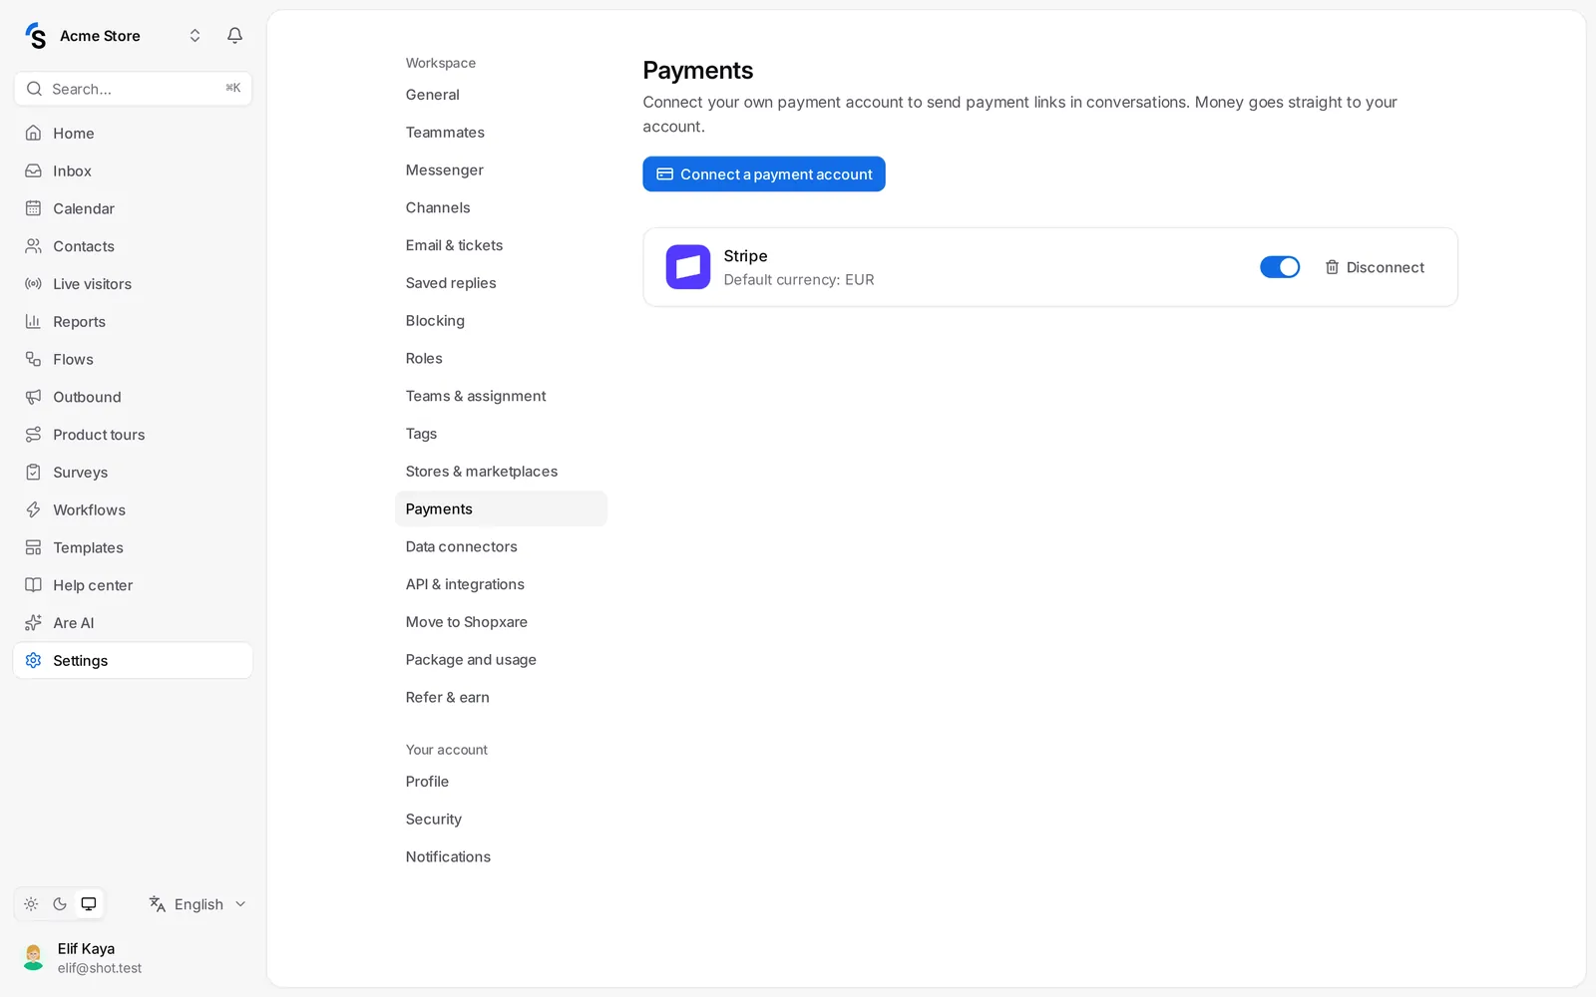Image resolution: width=1596 pixels, height=997 pixels.
Task: Click the Default currency: EUR text
Action: (x=799, y=280)
